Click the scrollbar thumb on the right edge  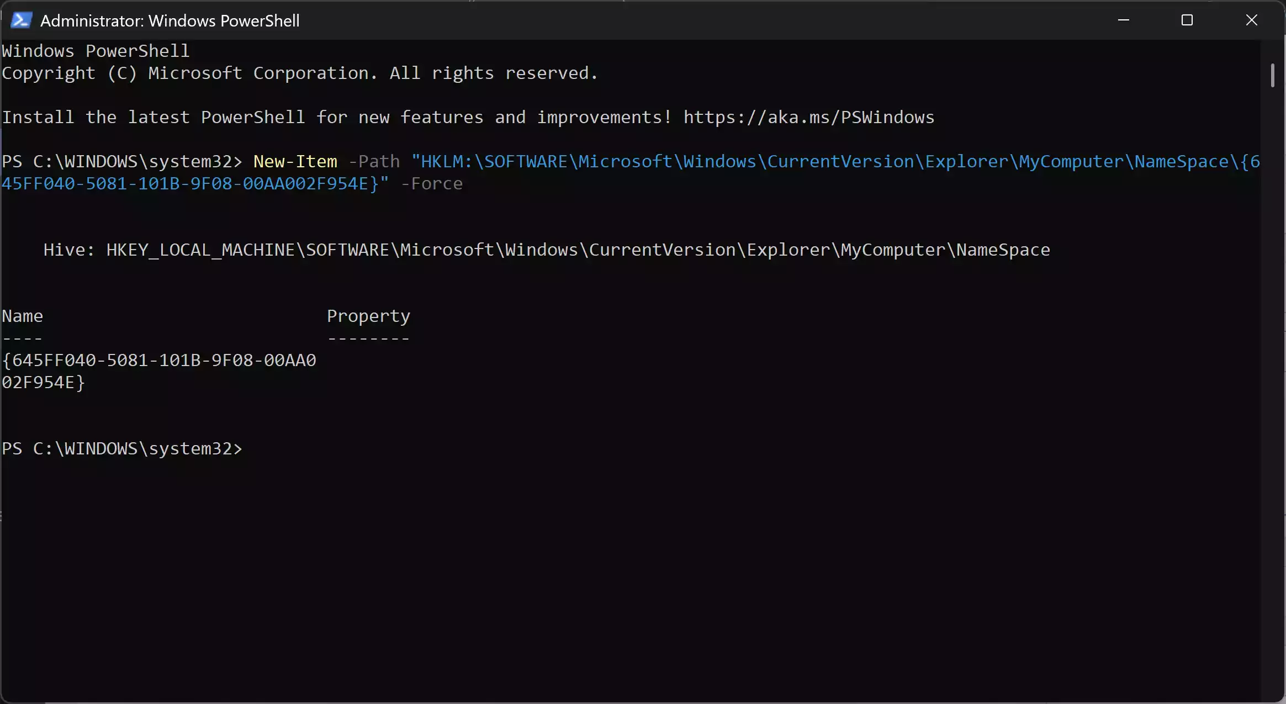coord(1273,76)
